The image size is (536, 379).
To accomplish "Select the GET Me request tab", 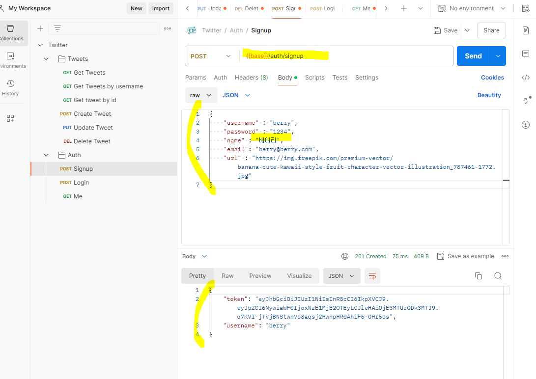I will tap(363, 8).
